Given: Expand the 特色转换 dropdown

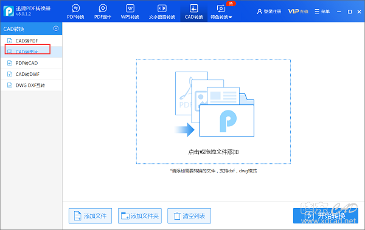Looking at the screenshot, I should coord(221,12).
